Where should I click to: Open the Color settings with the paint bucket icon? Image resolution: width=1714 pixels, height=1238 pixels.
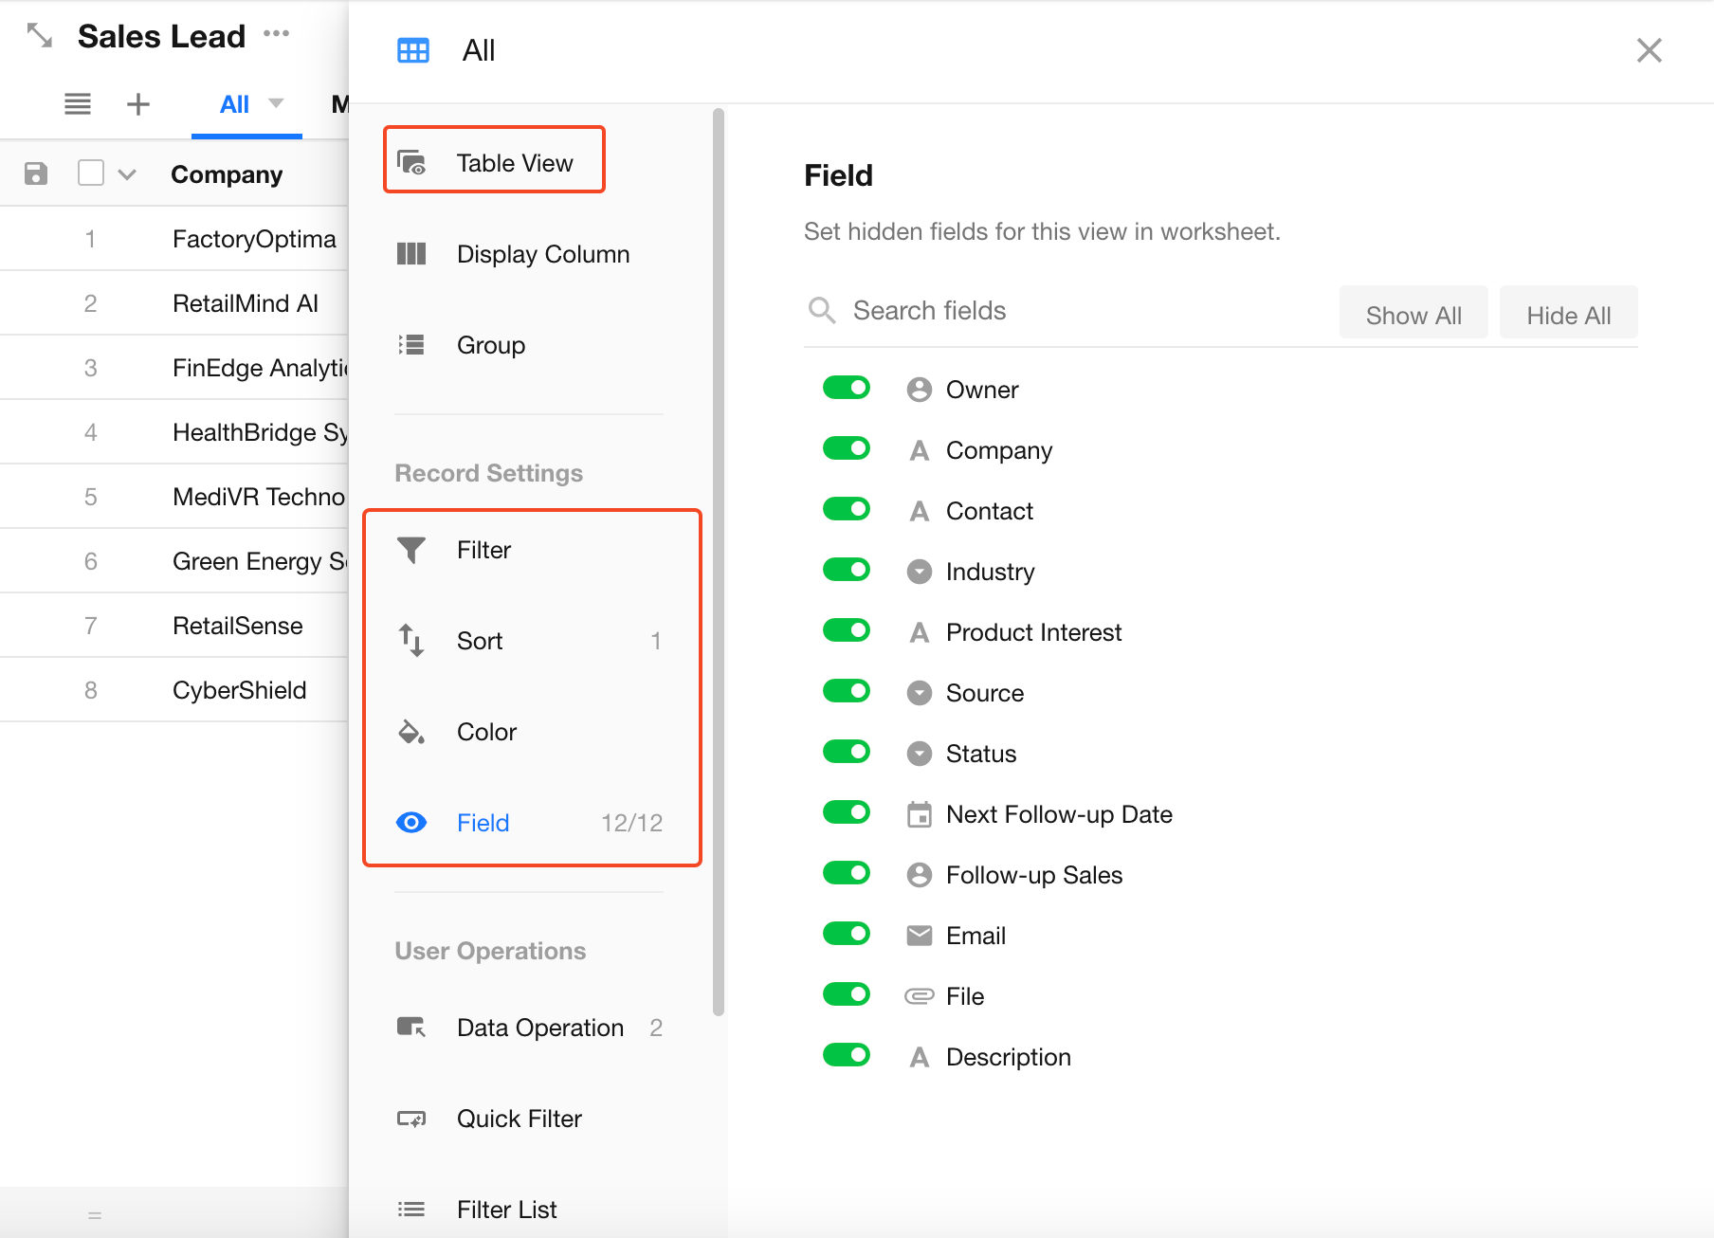[x=411, y=732]
